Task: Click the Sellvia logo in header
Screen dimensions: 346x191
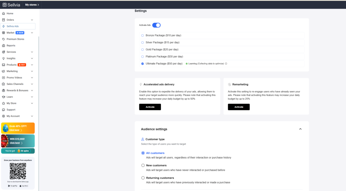Action: tap(12, 5)
